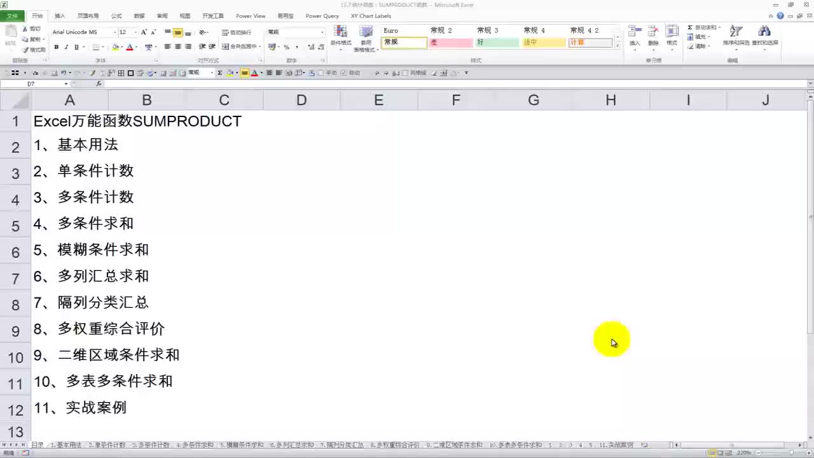Click the Sigma sum icon in the quick toolbar
This screenshot has height=458, width=814.
pos(220,73)
